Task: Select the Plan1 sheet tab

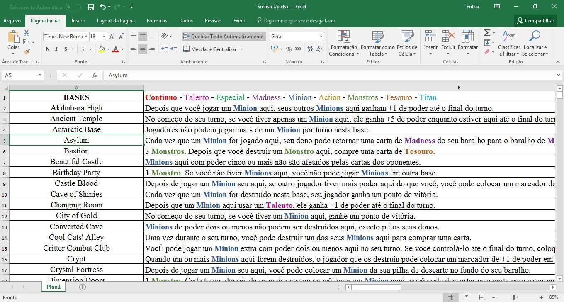Action: point(53,287)
